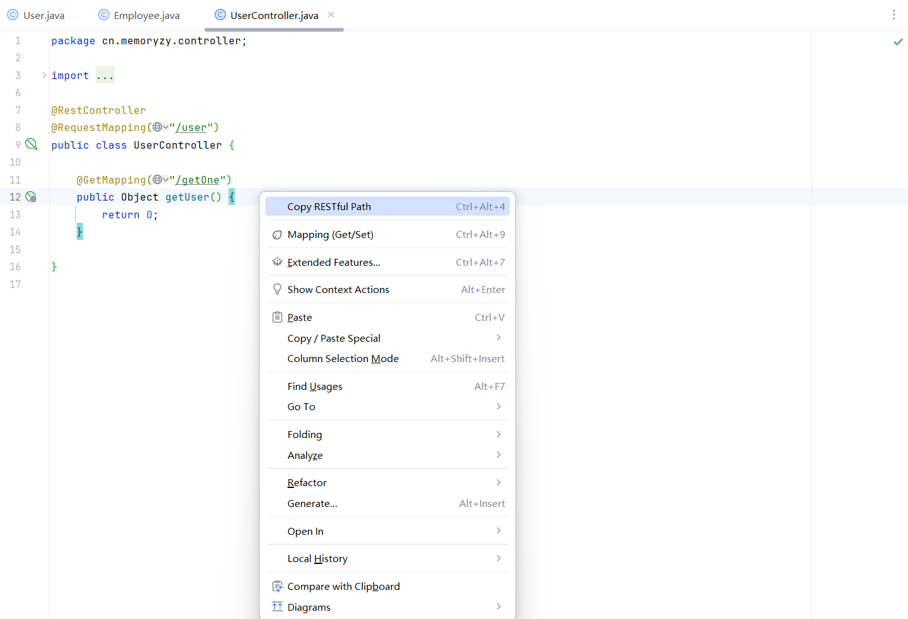Close the UserController.java tab

click(331, 15)
